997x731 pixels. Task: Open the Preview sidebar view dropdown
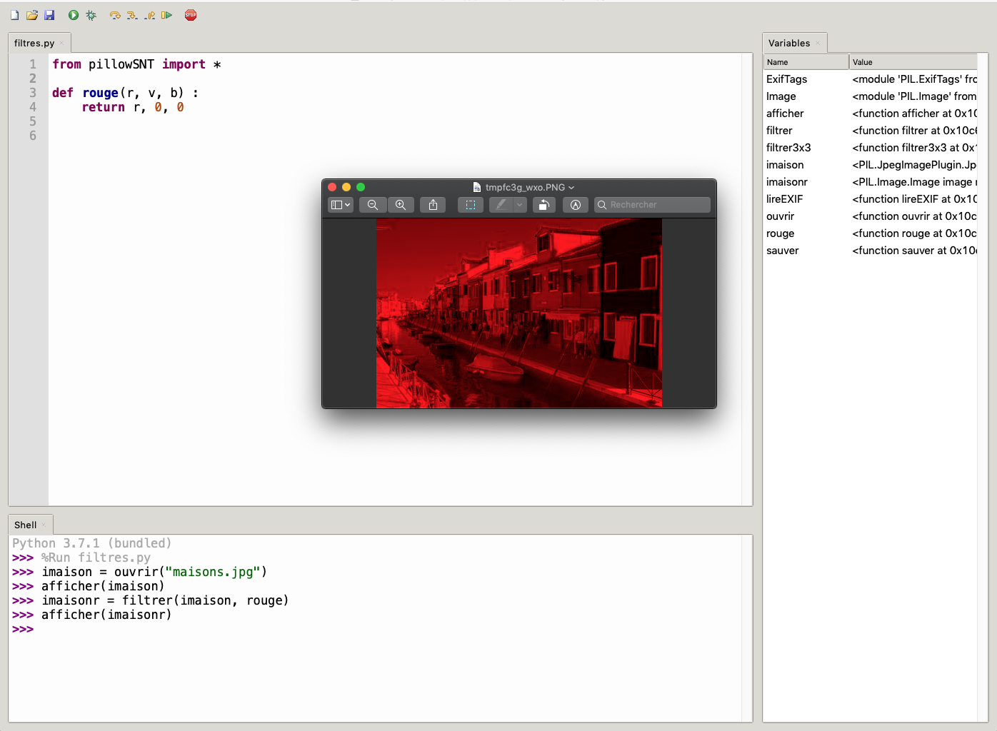(x=341, y=205)
